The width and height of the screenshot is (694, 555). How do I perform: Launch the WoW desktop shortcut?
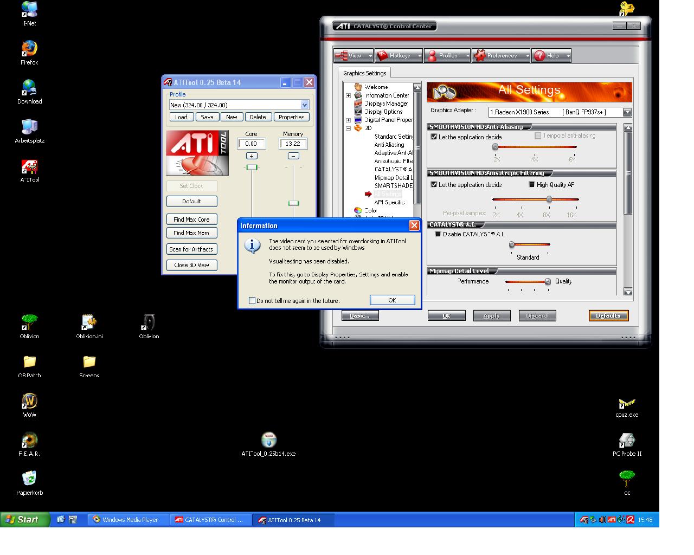[x=29, y=405]
